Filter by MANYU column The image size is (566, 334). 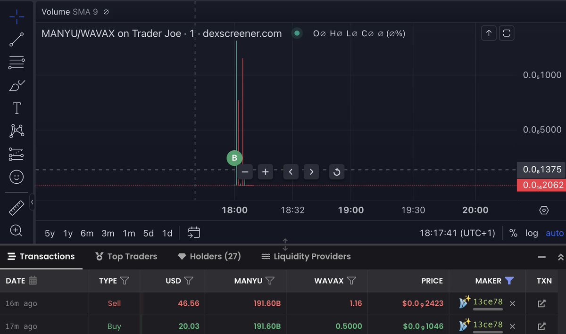(x=270, y=281)
